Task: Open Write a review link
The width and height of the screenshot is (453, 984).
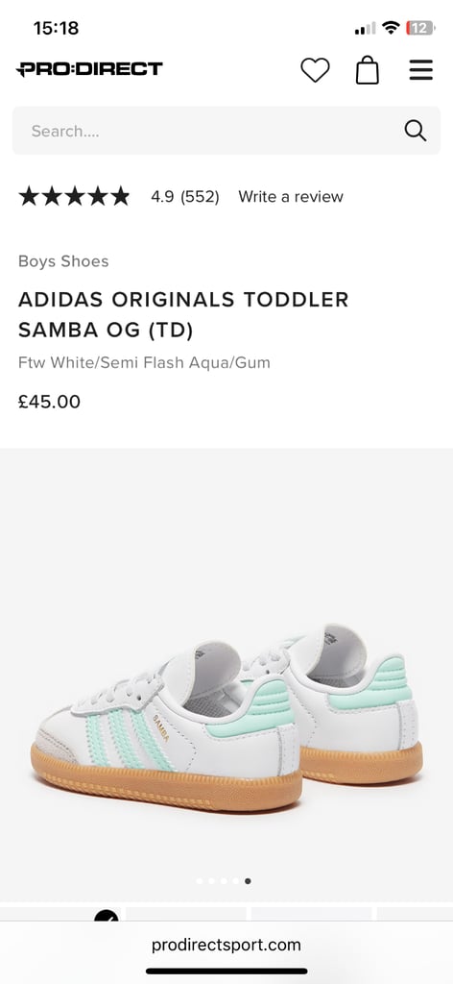Action: coord(291,196)
